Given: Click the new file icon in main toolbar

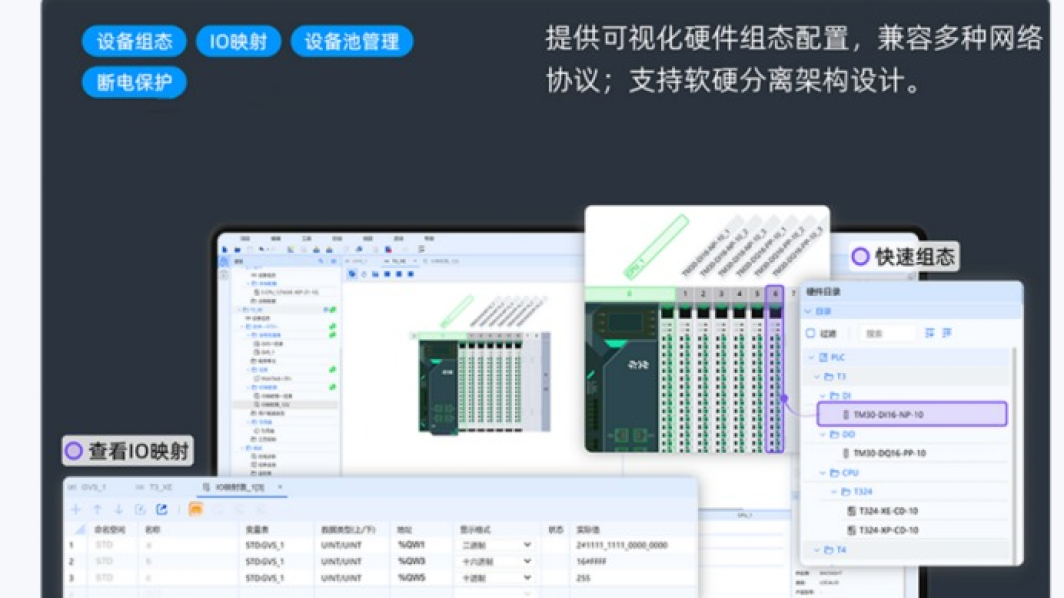Looking at the screenshot, I should 224,249.
